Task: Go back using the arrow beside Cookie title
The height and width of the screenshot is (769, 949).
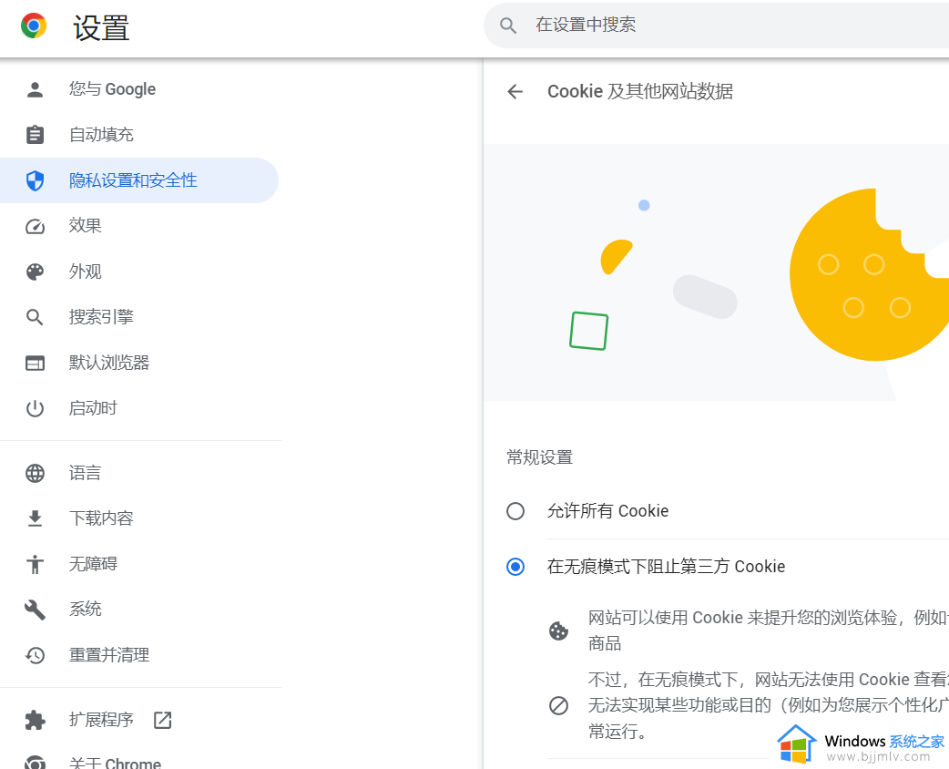Action: click(515, 91)
